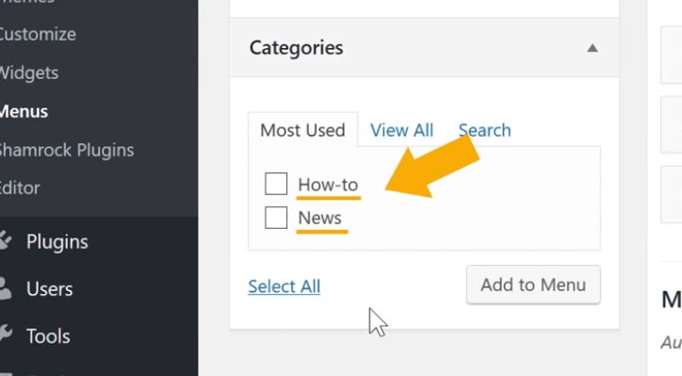682x376 pixels.
Task: Open the theme Editor submenu item
Action: 20,188
